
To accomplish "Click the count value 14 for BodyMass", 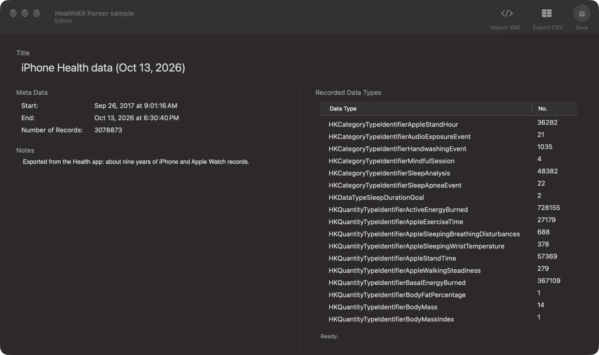I will [x=541, y=305].
